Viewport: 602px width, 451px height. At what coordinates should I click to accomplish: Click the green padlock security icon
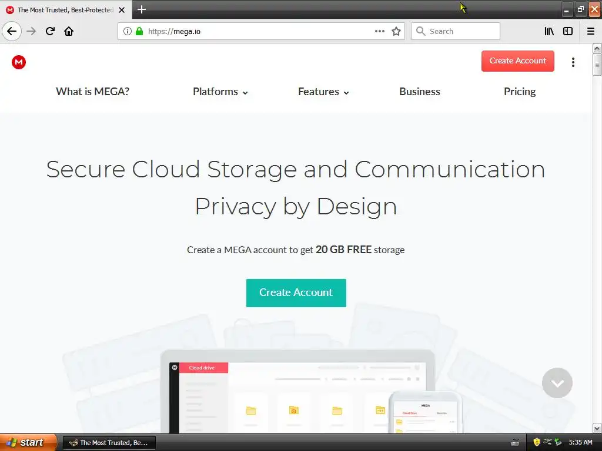139,31
